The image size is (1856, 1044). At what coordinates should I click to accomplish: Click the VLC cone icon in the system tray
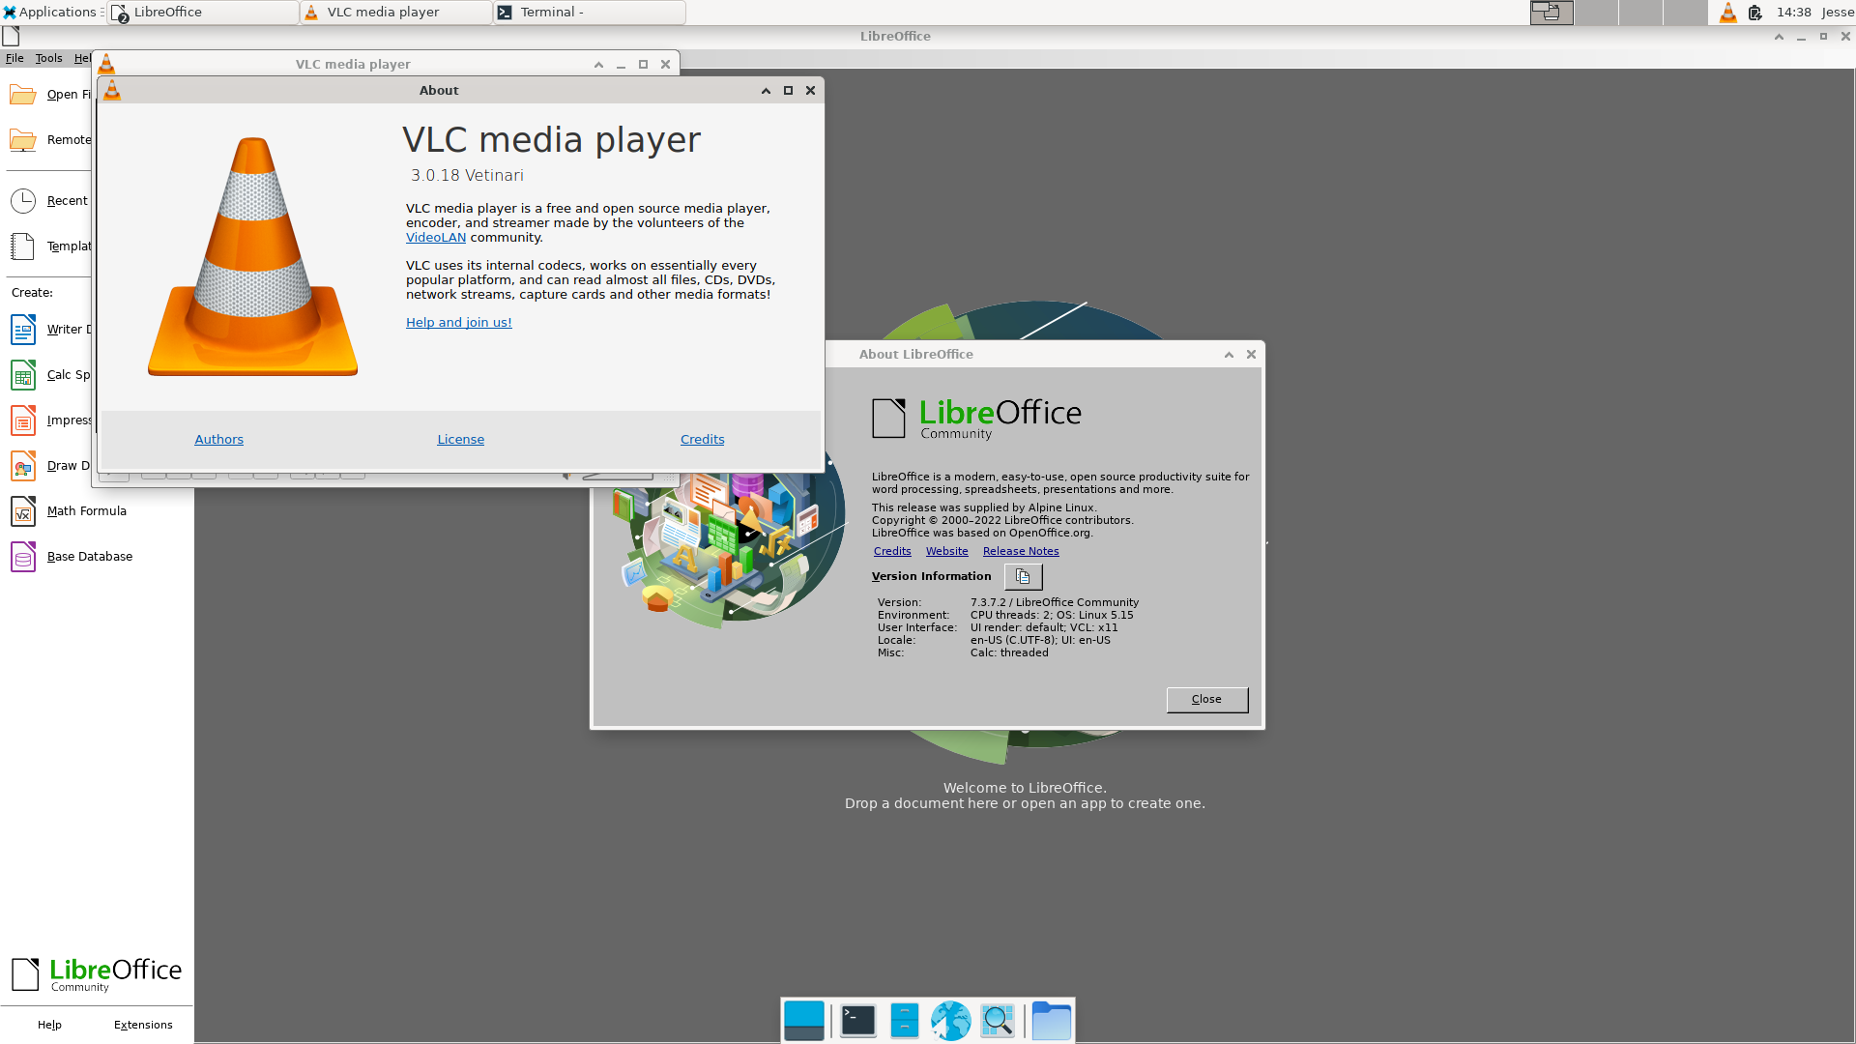(1728, 13)
